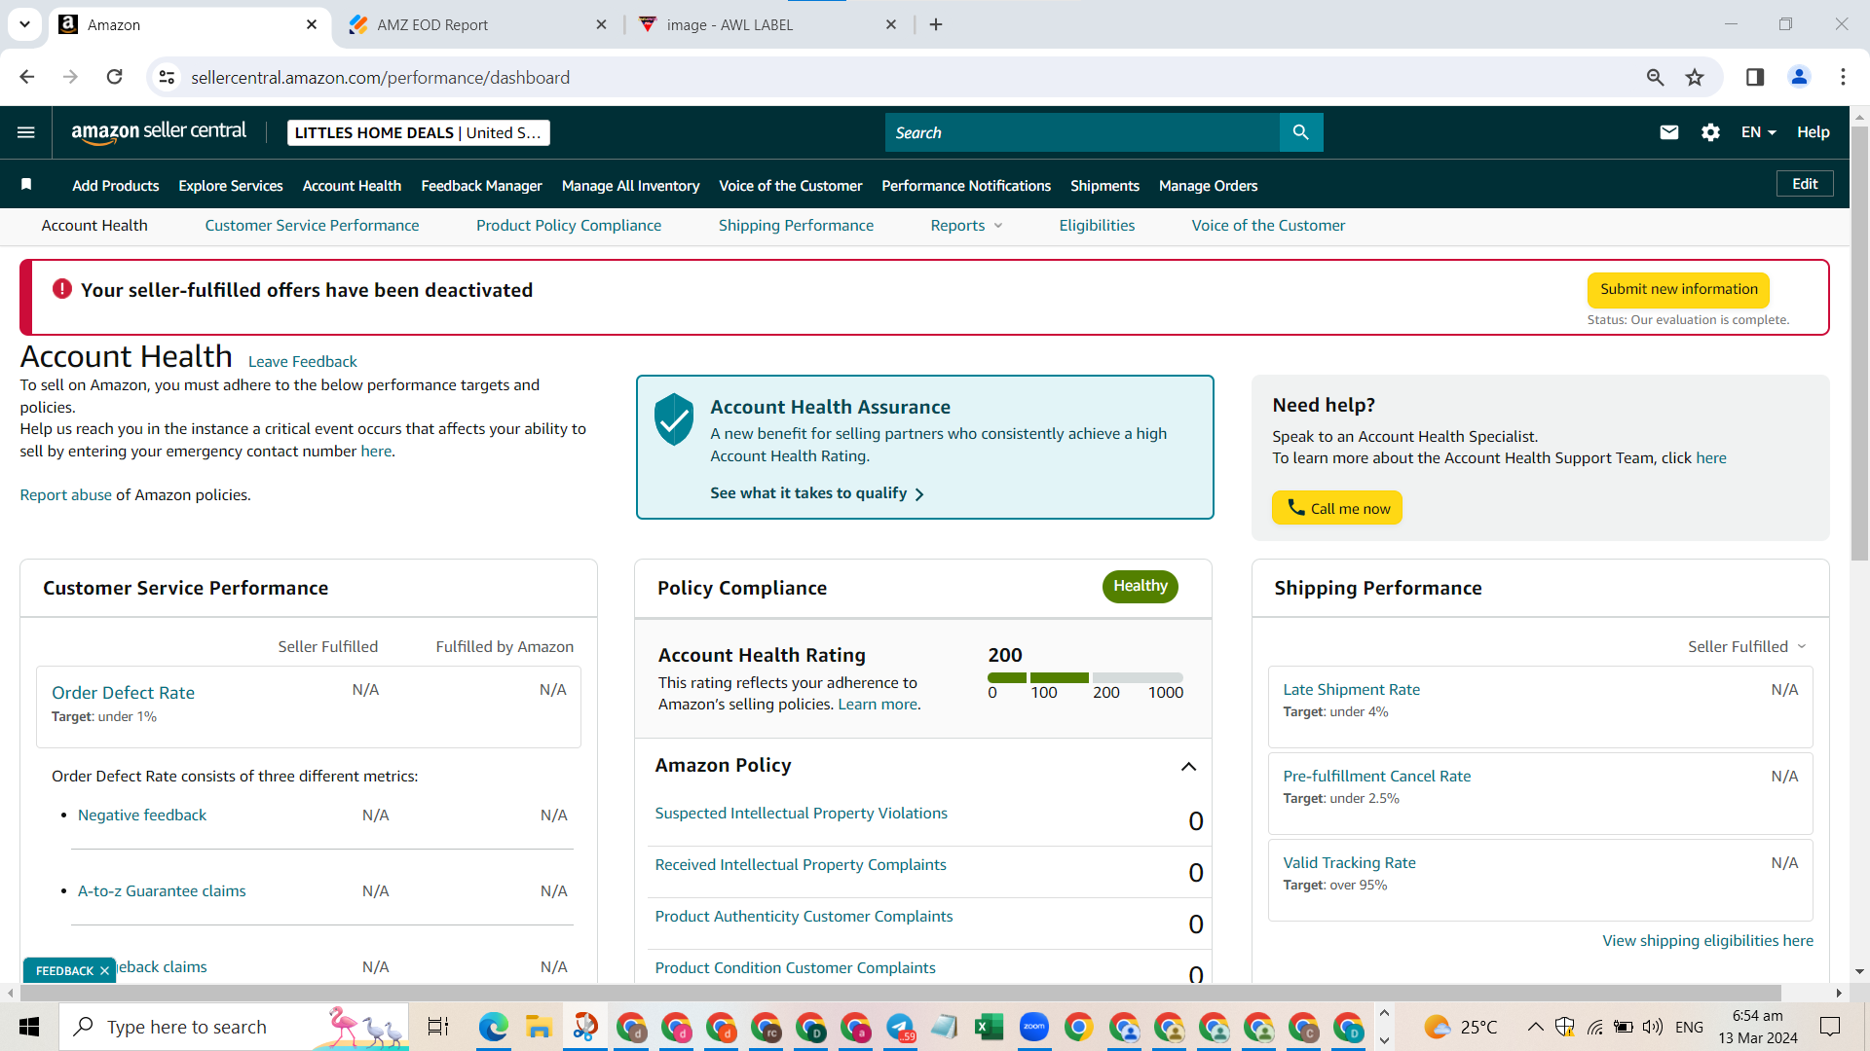Screen dimensions: 1870x1051
Task: Click the Edit button in the navigation bar
Action: (x=1805, y=184)
